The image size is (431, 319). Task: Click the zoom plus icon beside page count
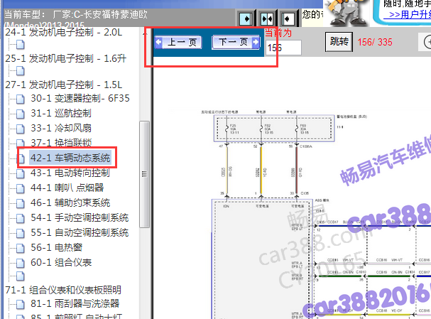[x=427, y=42]
